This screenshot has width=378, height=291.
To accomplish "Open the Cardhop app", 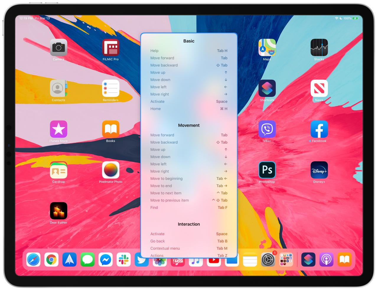I will [58, 170].
